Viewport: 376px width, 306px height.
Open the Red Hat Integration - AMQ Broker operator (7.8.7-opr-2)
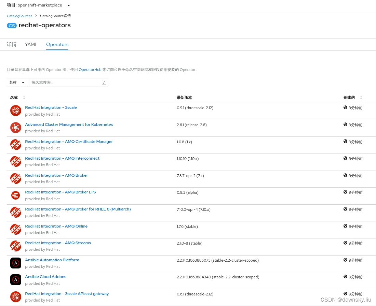coord(56,175)
